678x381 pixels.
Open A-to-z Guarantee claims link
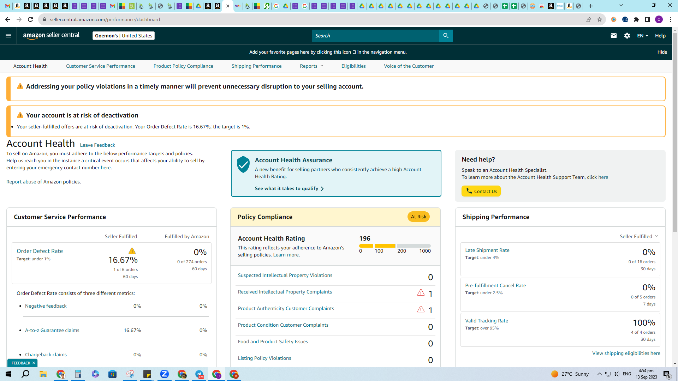pos(52,330)
